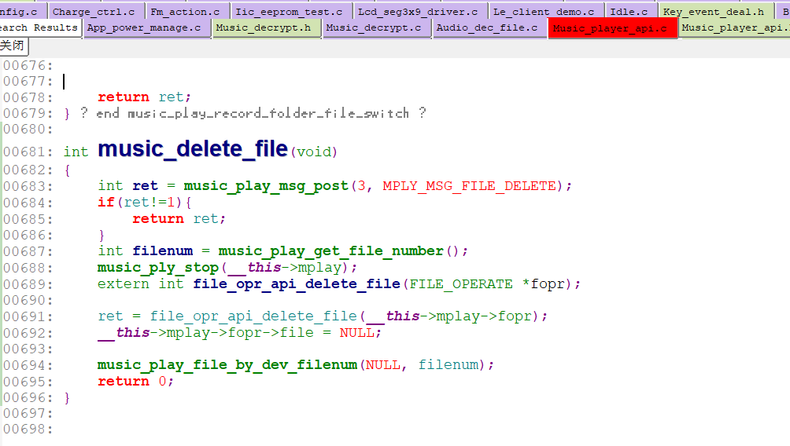This screenshot has width=790, height=446.
Task: Click the filenum variable declaration on line 687
Action: (x=163, y=251)
